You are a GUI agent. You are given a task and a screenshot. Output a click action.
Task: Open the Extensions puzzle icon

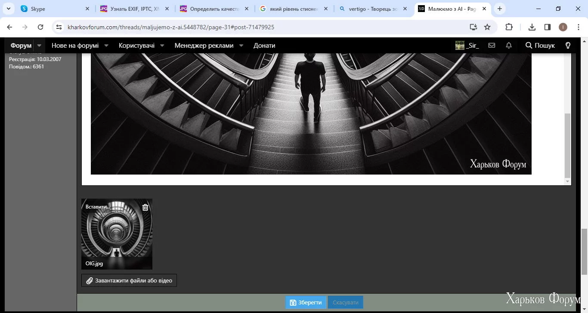pos(509,27)
